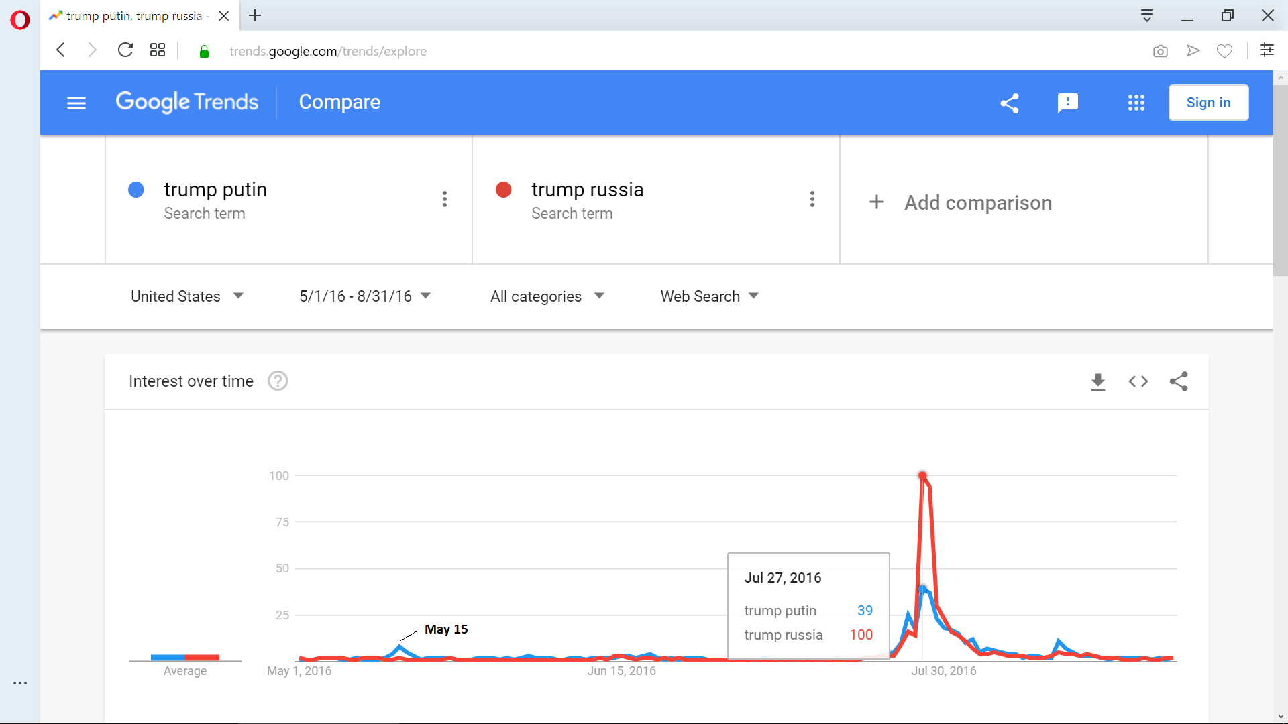Open Opera easy setup panel
The image size is (1288, 724).
(1267, 50)
